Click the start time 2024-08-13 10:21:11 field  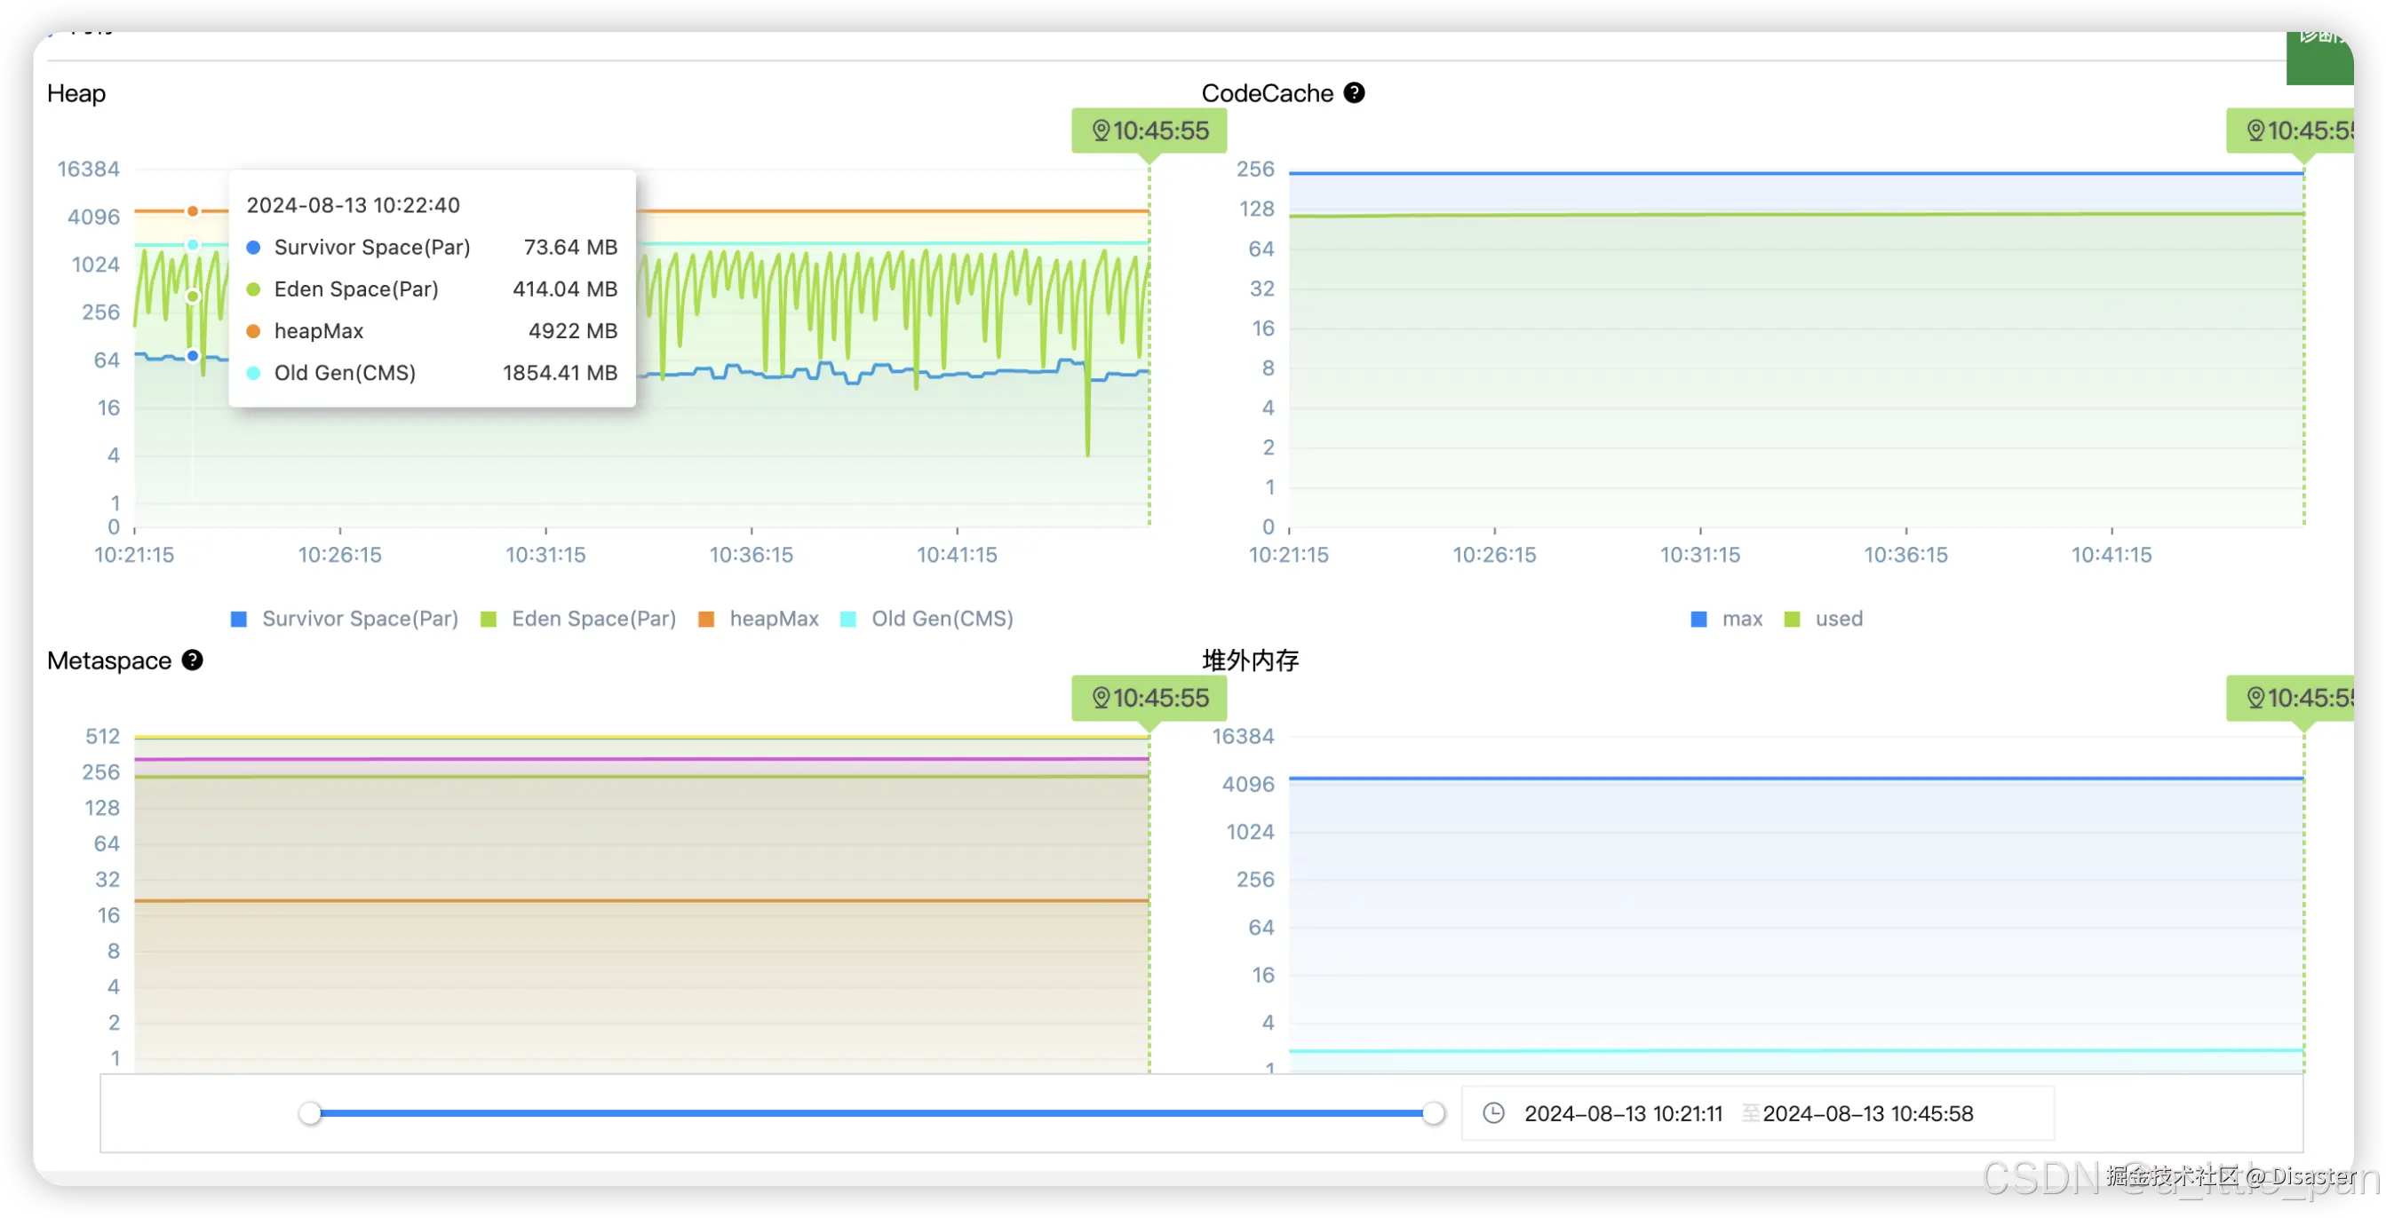point(1623,1113)
